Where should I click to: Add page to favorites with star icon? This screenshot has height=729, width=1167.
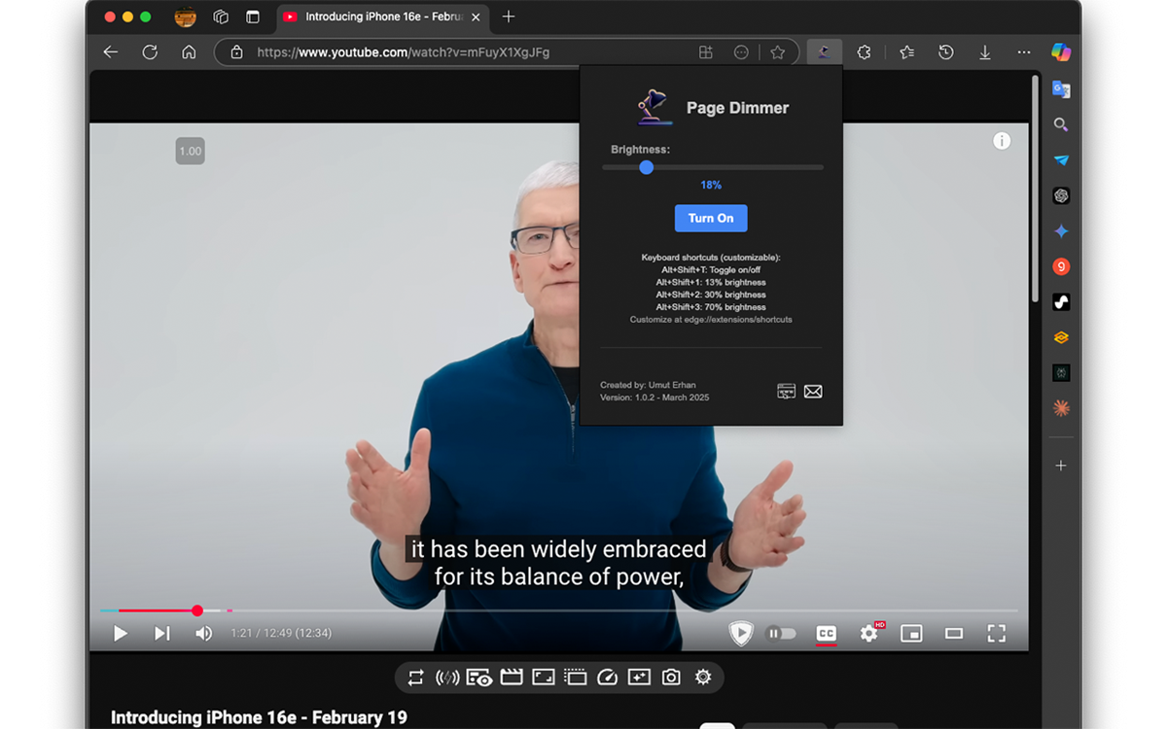tap(777, 52)
